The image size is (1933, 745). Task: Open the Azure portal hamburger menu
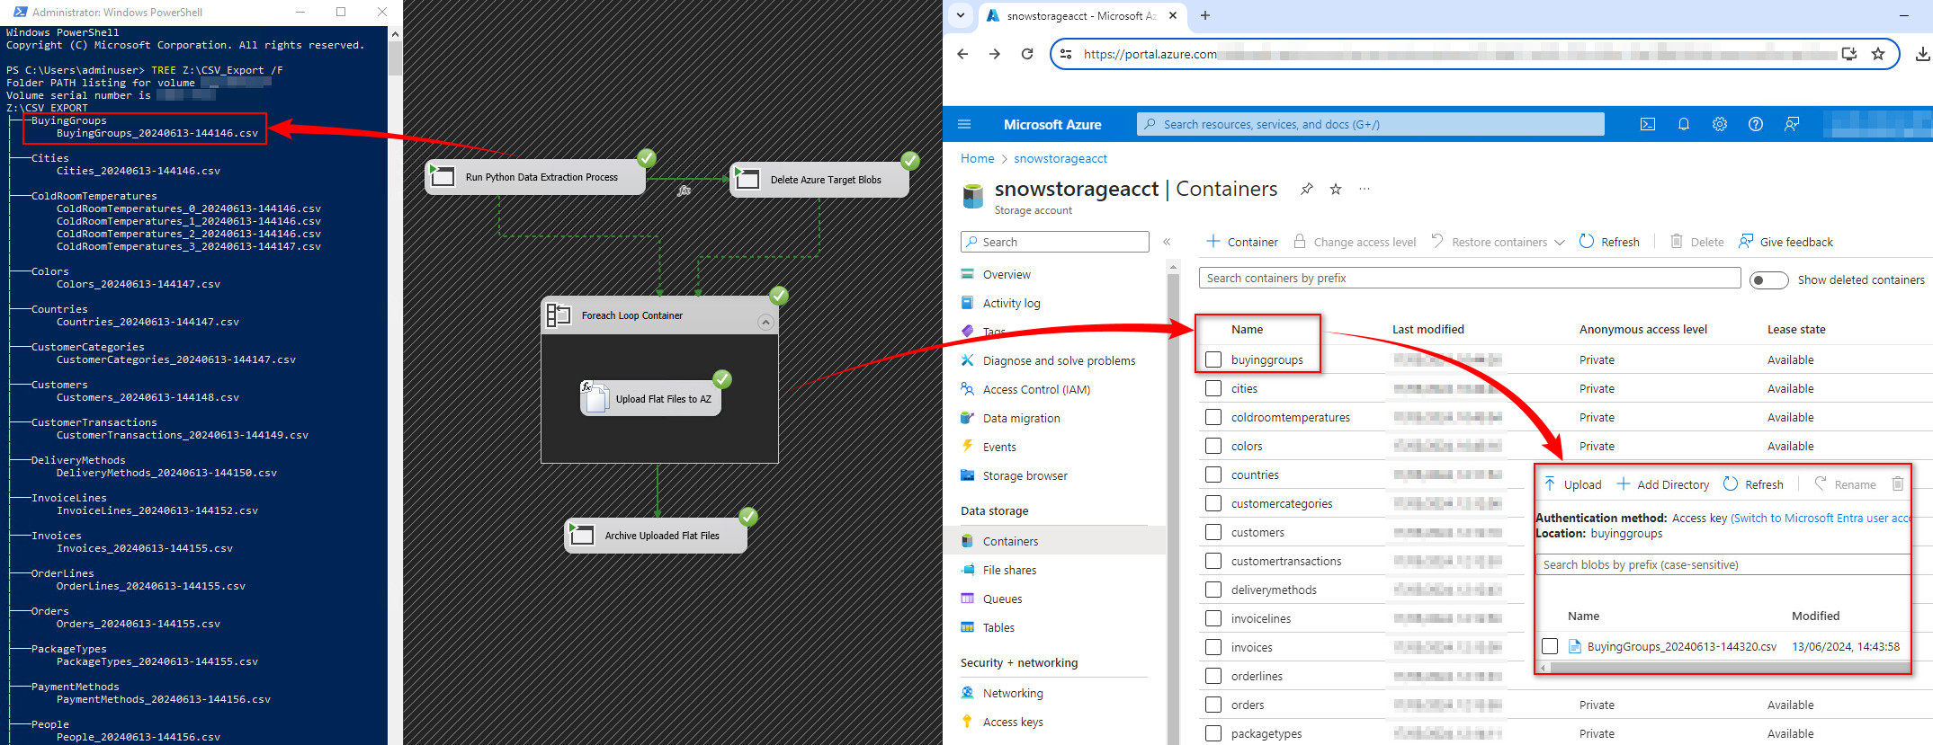(x=964, y=124)
